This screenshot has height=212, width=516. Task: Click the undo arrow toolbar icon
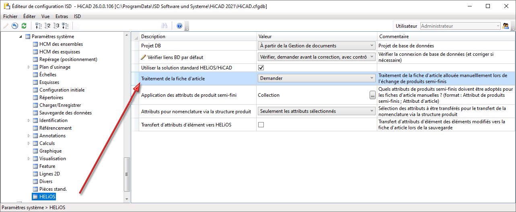click(x=15, y=26)
